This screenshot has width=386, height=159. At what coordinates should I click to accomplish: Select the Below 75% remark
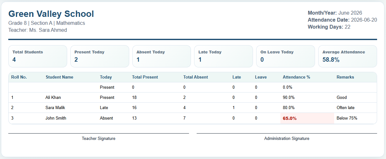[355, 118]
